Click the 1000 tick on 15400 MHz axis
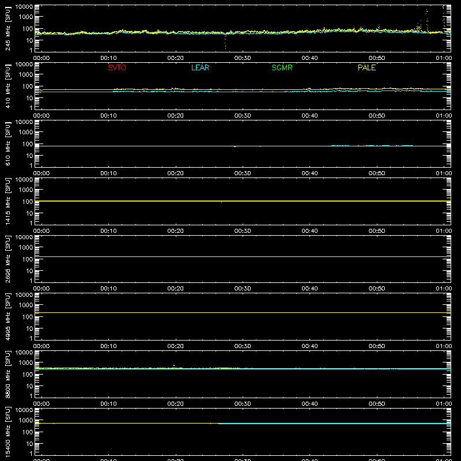Screen dimensions: 461x461 tap(26, 421)
